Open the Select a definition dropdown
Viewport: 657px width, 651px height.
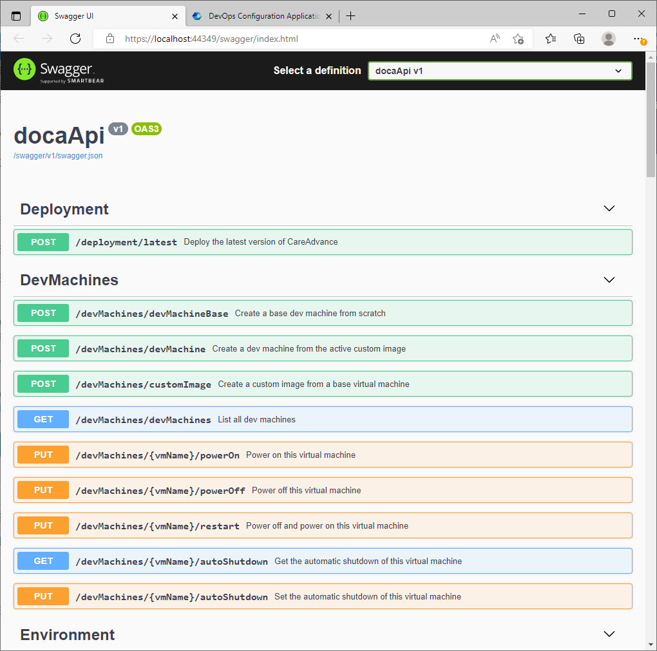click(499, 71)
